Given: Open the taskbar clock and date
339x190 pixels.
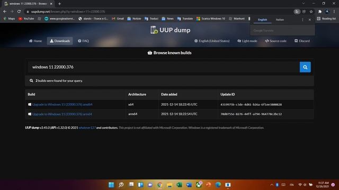Looking at the screenshot, I should pyautogui.click(x=322, y=185).
